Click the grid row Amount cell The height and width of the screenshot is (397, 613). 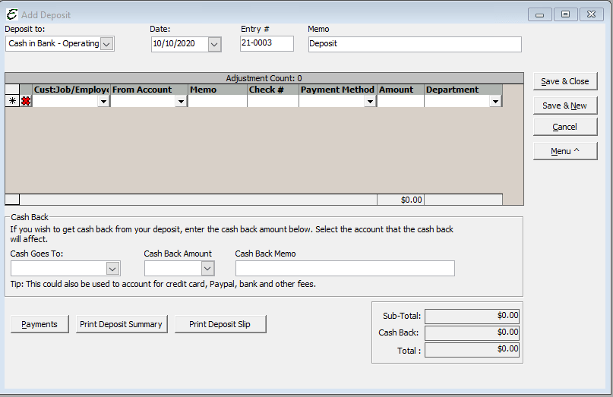(x=401, y=102)
